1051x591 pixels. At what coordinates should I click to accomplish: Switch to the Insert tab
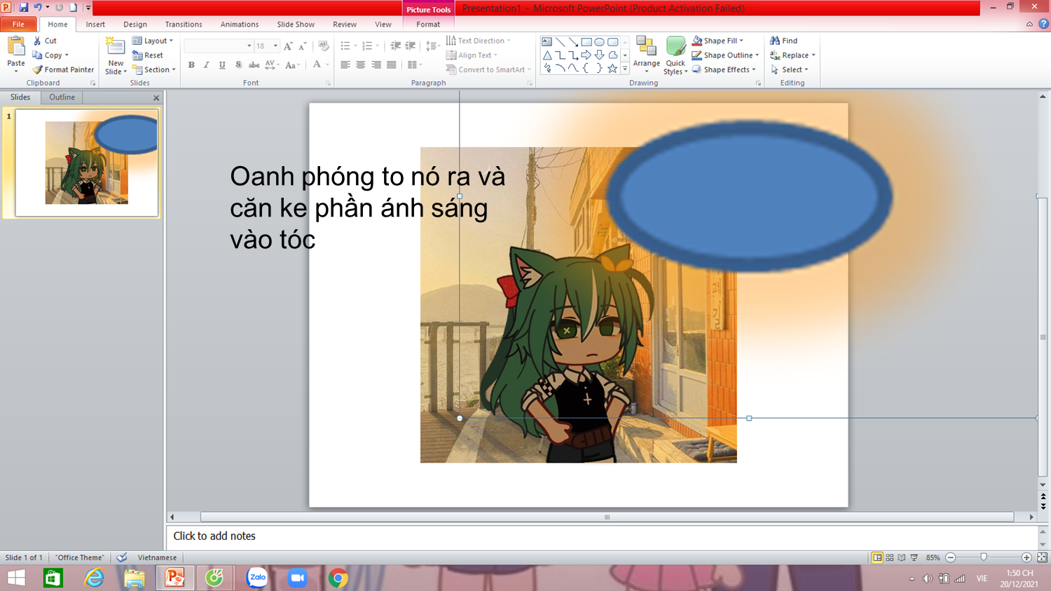click(95, 25)
